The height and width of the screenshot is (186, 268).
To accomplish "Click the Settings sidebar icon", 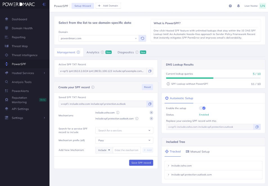I will pyautogui.click(x=6, y=118).
